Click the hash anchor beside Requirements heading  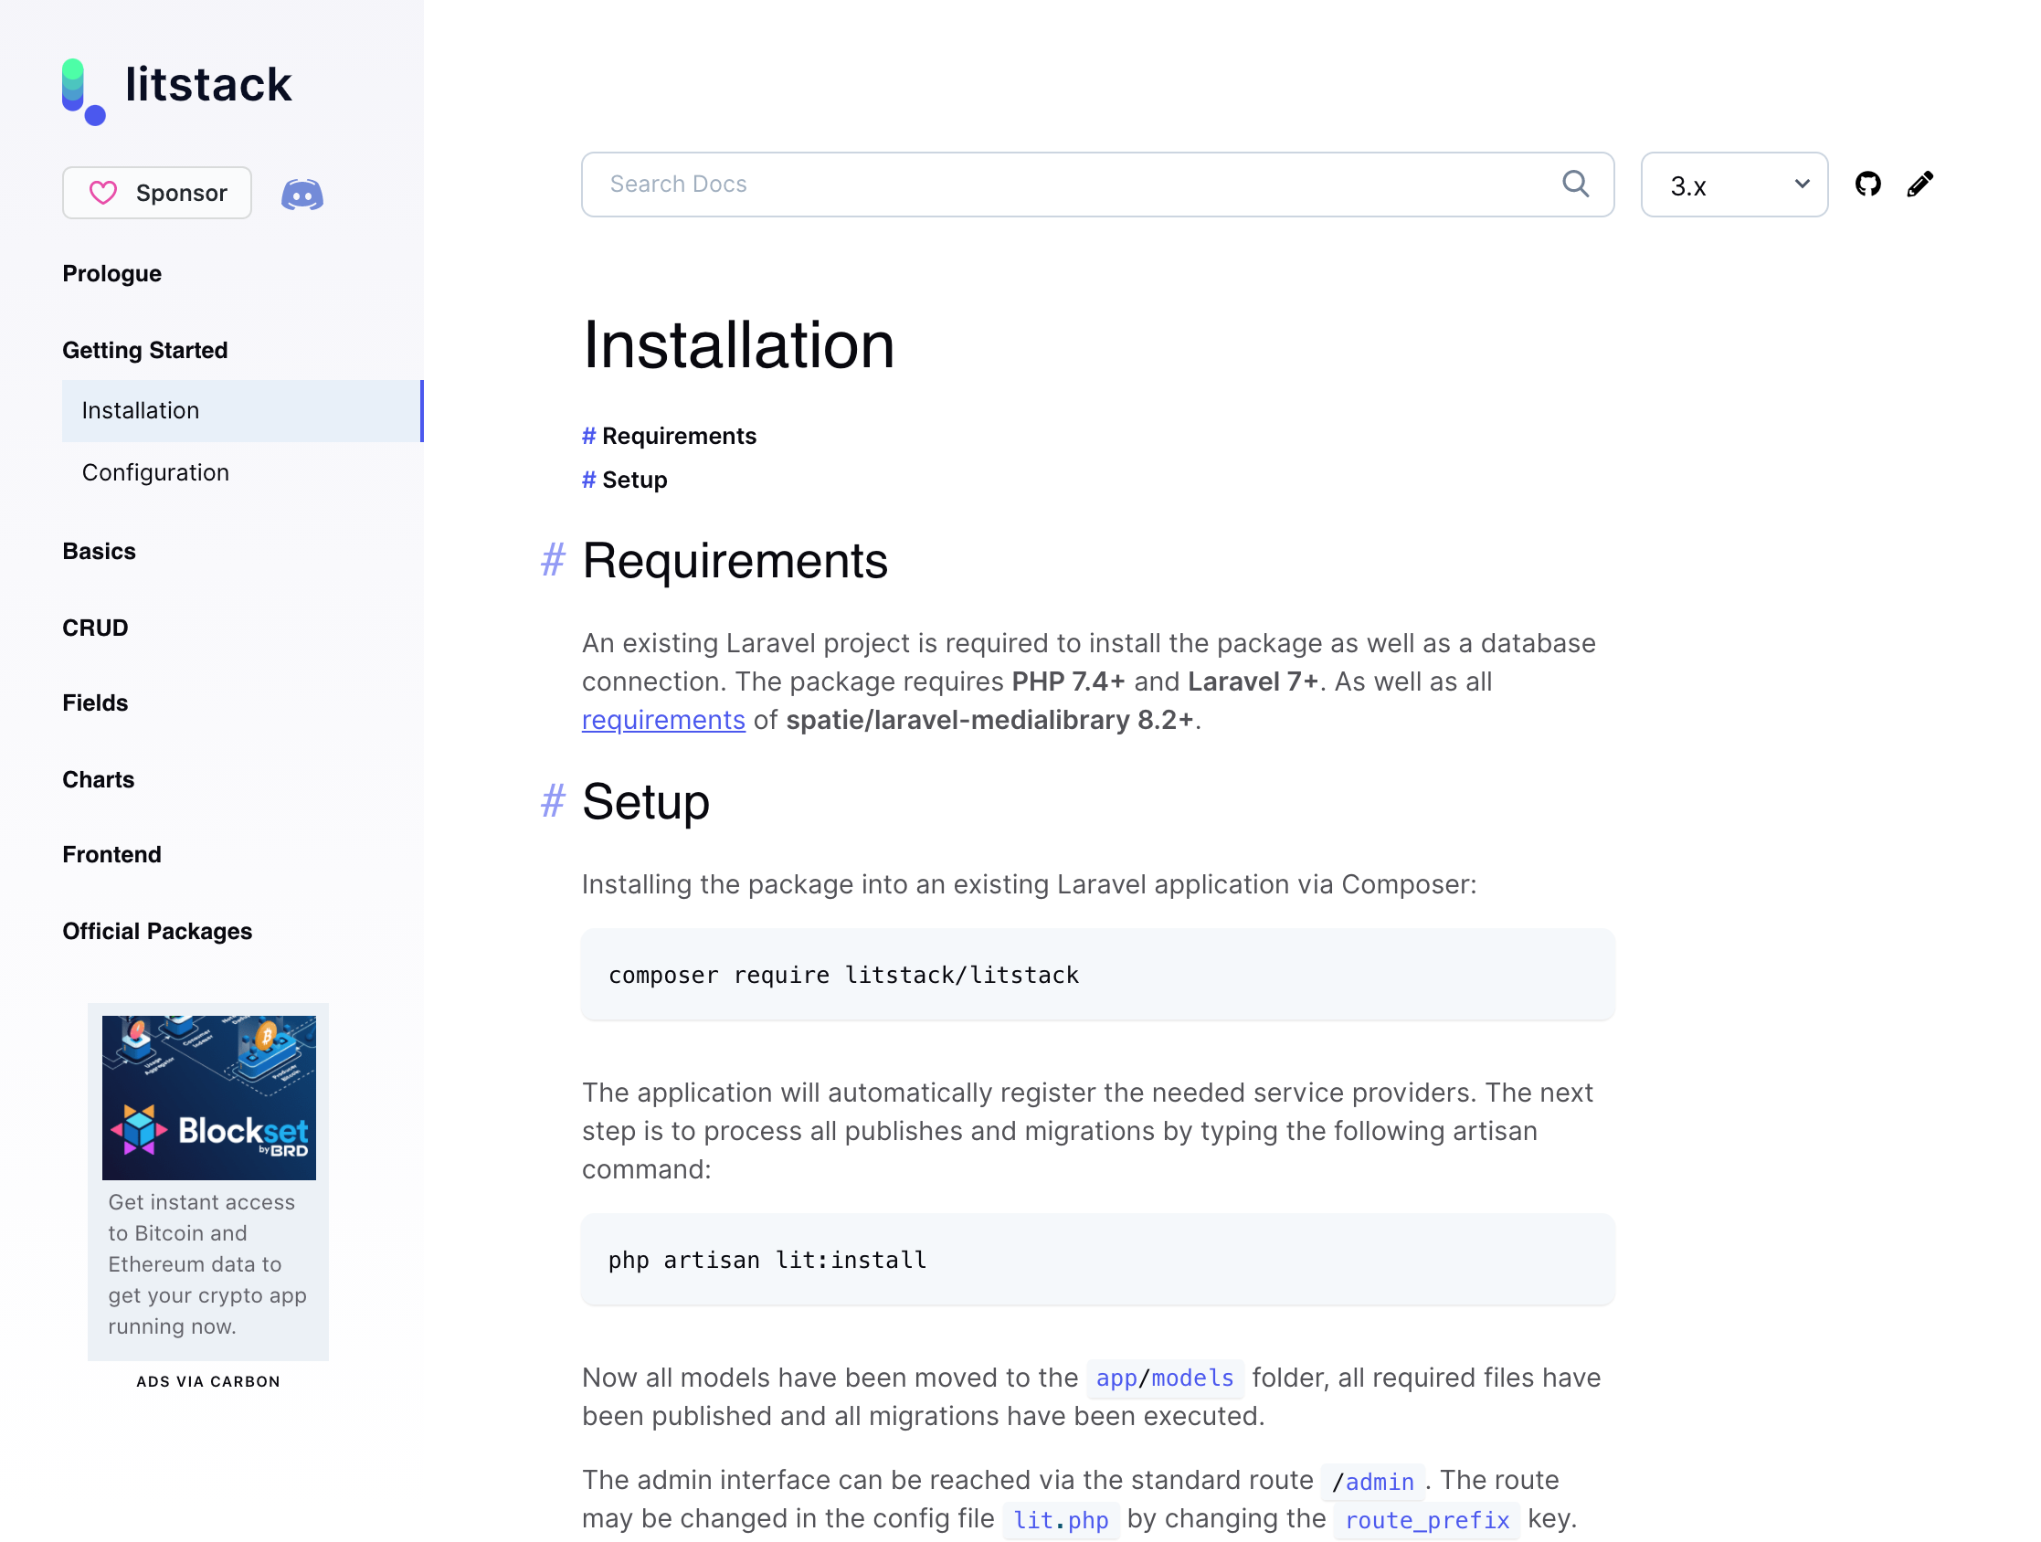pos(552,561)
